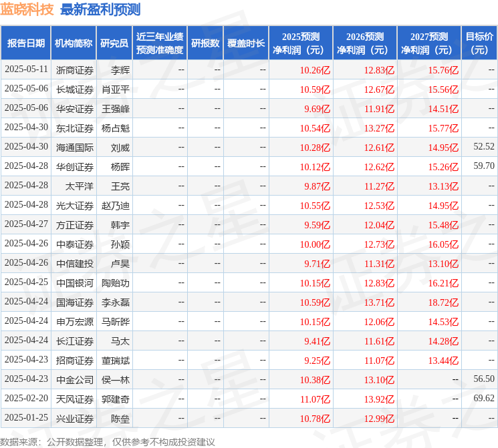Click analyst name 王亮

pos(120,186)
